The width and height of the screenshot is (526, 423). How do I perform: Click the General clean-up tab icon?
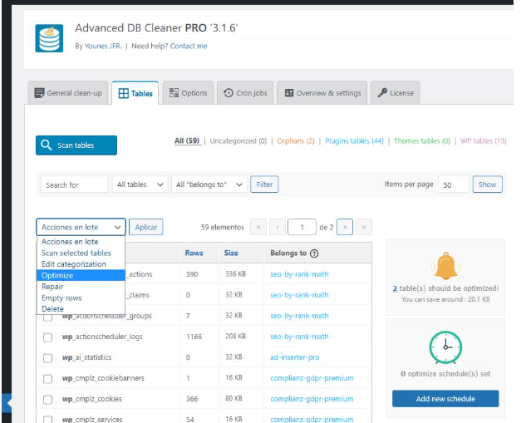click(x=39, y=93)
